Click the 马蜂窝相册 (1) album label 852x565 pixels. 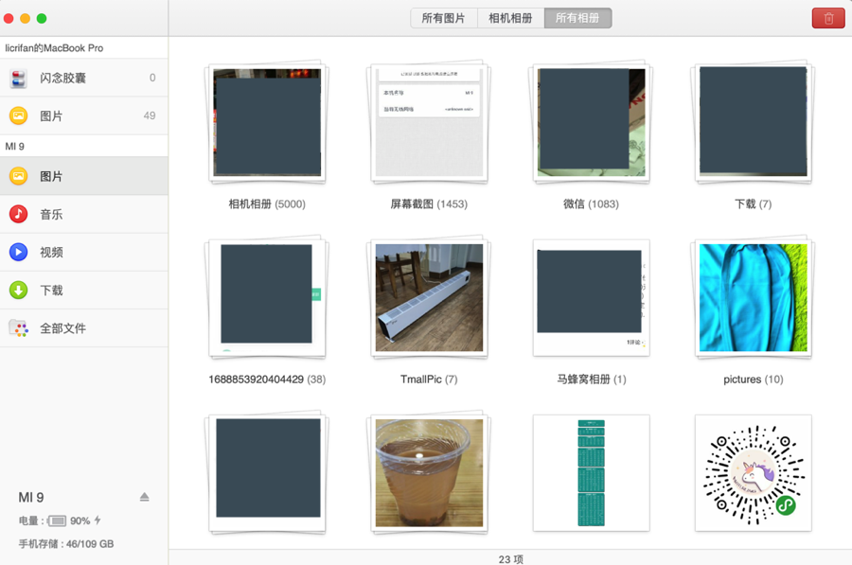click(x=591, y=380)
